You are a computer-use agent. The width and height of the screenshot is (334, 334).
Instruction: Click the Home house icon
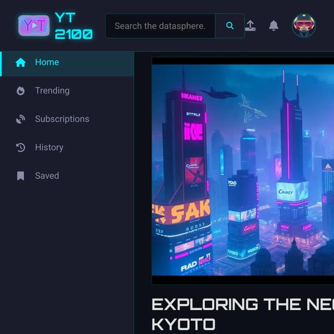click(21, 62)
